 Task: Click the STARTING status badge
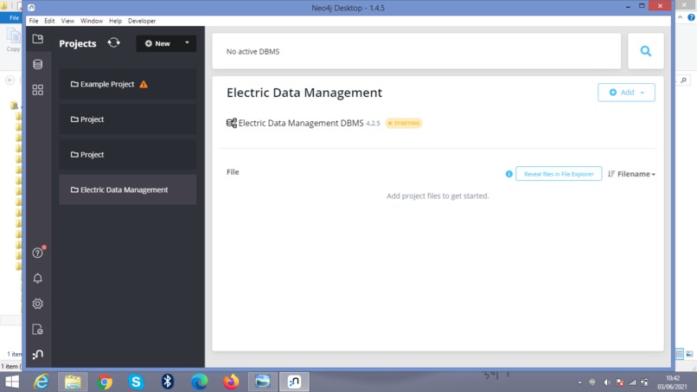point(404,123)
